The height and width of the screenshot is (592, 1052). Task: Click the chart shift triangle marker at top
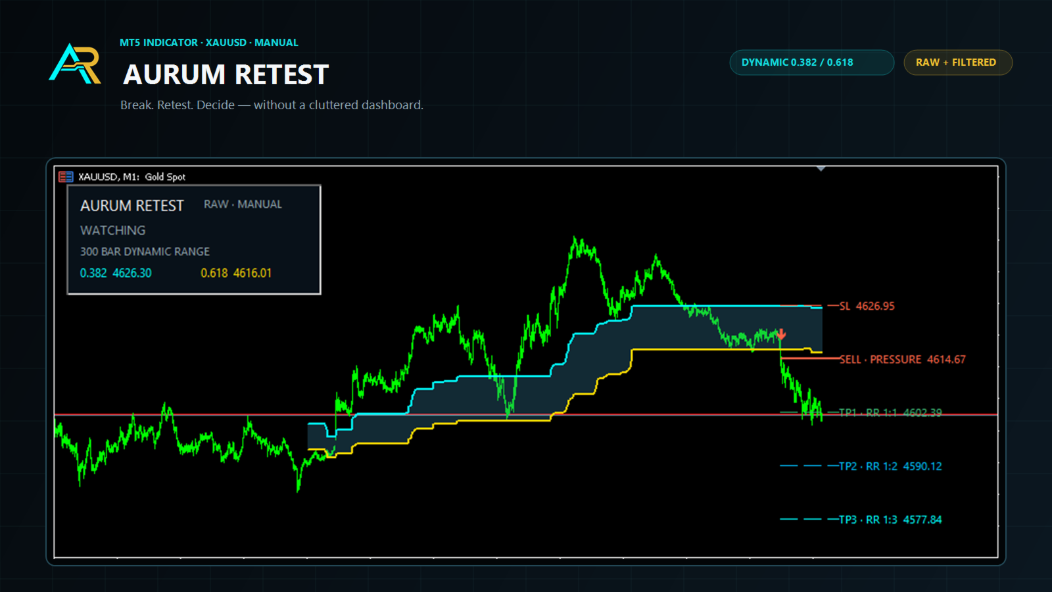tap(821, 169)
